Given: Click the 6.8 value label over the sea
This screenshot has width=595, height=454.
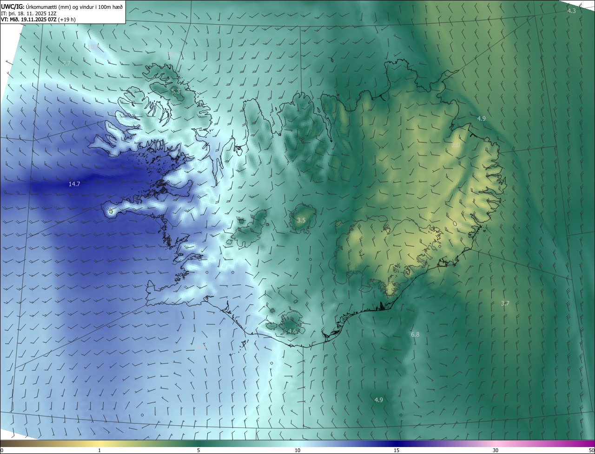Looking at the screenshot, I should point(415,335).
